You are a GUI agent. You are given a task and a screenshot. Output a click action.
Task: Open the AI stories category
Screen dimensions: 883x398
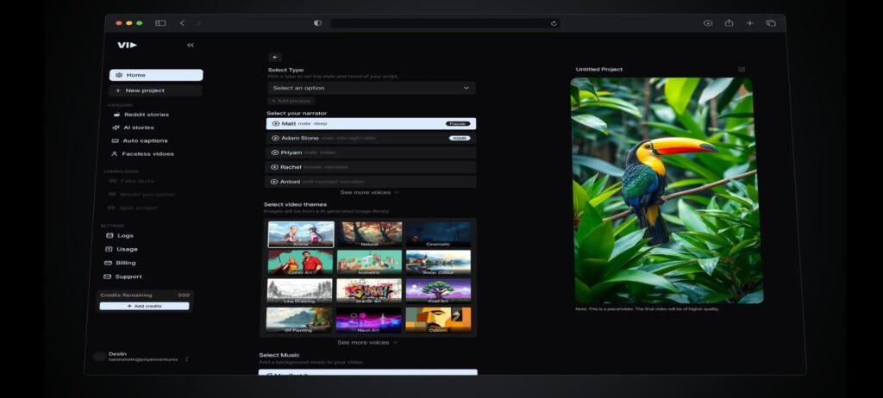[133, 127]
